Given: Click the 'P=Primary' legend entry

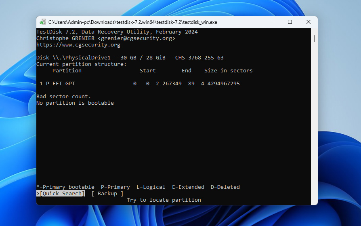Looking at the screenshot, I should pyautogui.click(x=115, y=187).
